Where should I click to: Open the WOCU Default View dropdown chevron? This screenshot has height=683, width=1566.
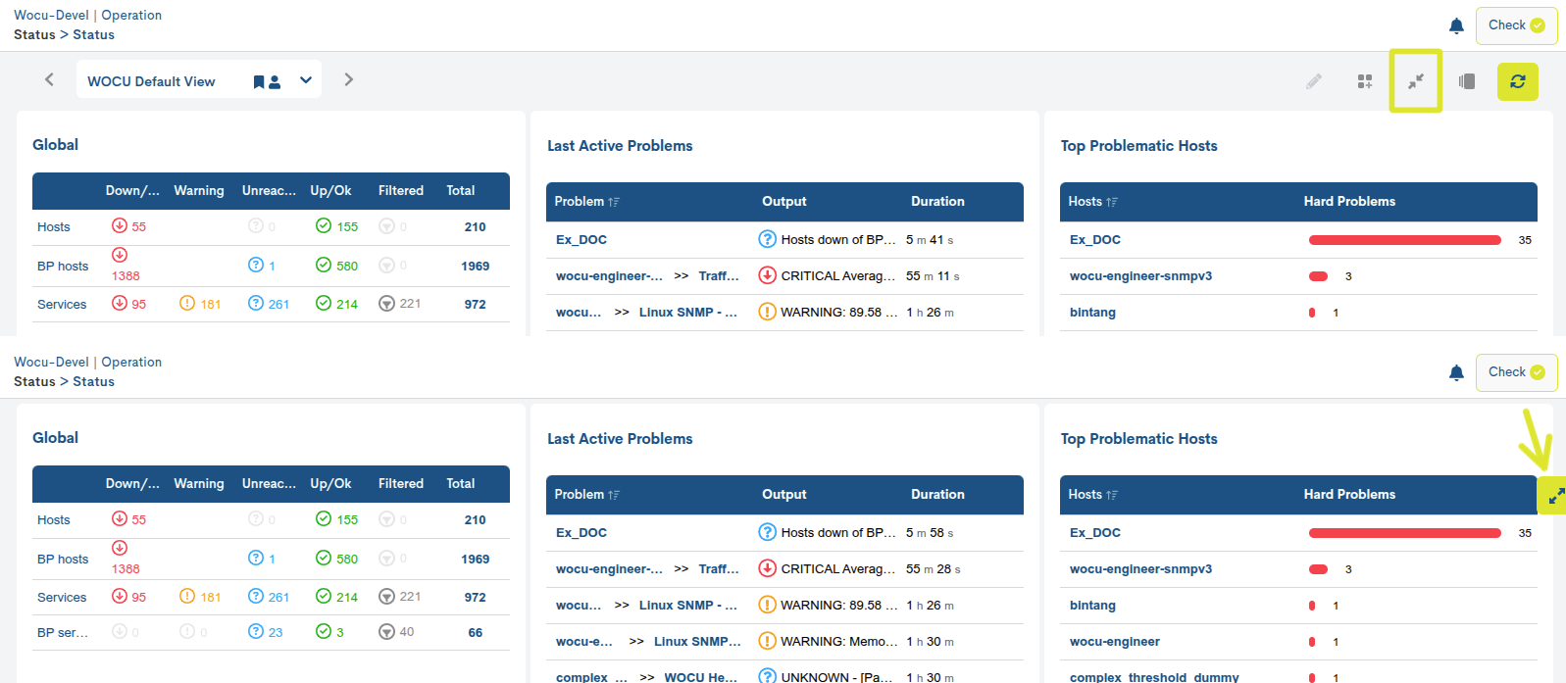click(x=306, y=80)
